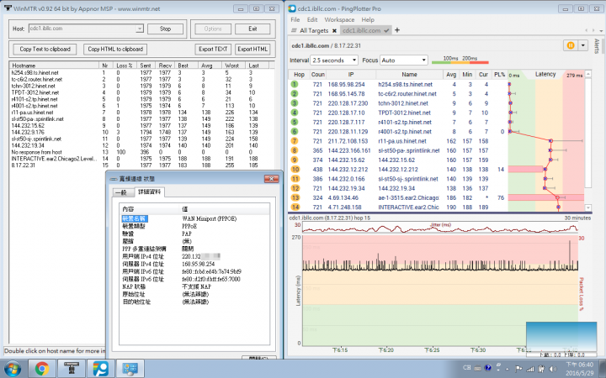
Task: Open the Help menu in PingPlotter
Action: 368,19
